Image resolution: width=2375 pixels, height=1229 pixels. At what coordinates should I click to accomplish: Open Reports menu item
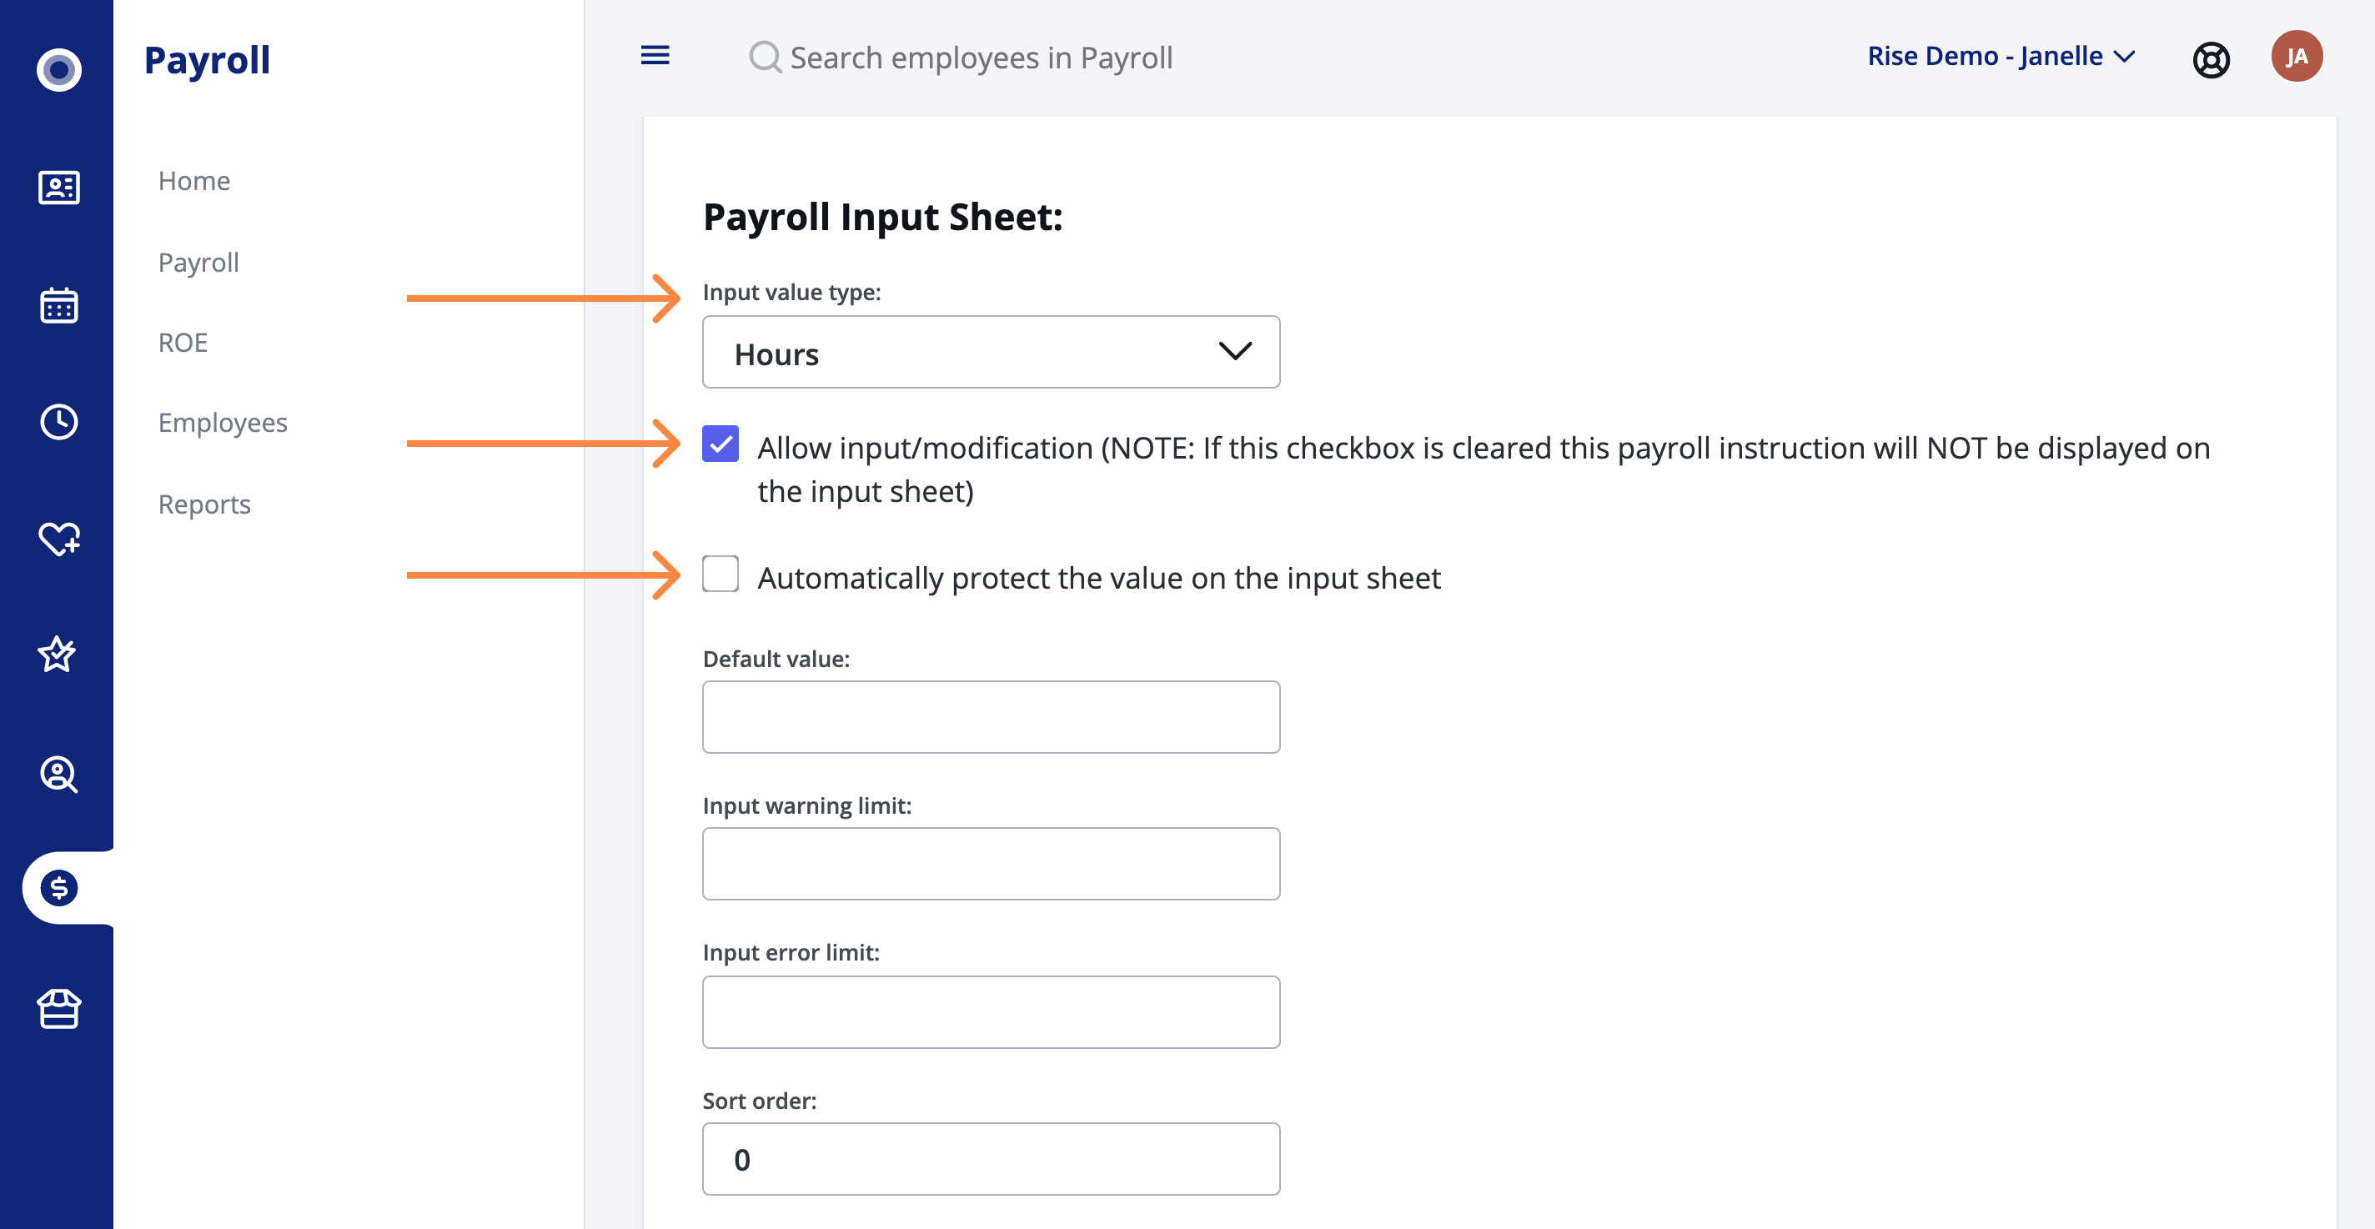tap(203, 504)
